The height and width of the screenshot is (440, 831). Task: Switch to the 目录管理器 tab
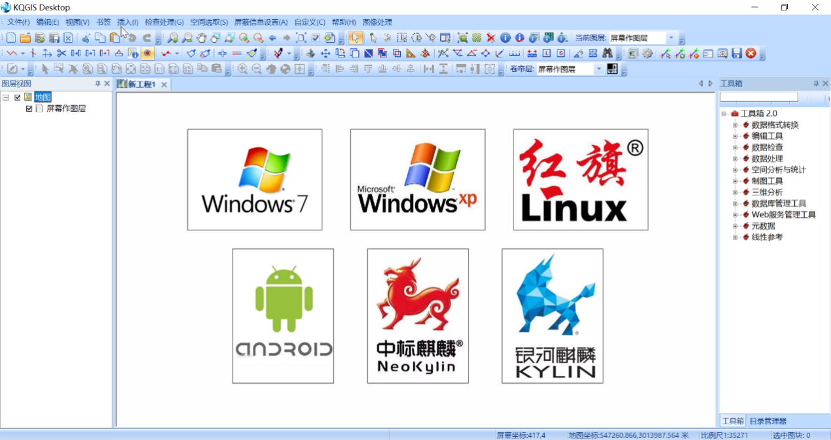pyautogui.click(x=768, y=421)
